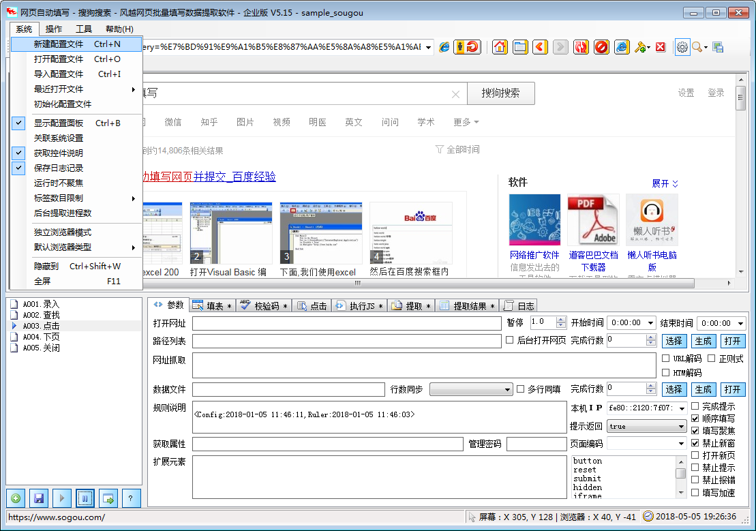The width and height of the screenshot is (756, 531).
Task: Clear the Sogou search box with X
Action: point(455,94)
